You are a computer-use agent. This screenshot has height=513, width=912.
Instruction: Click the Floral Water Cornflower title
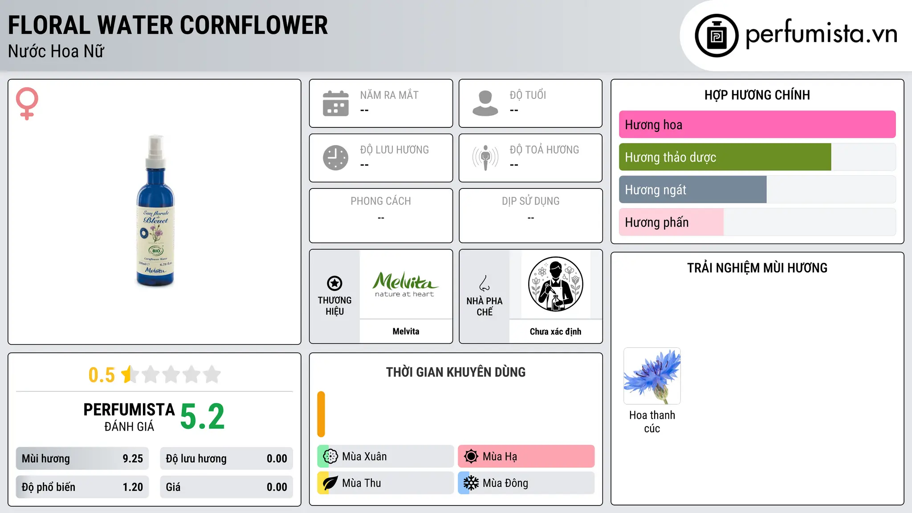click(168, 25)
